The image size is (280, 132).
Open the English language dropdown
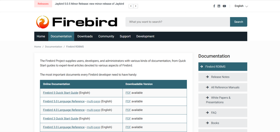pyautogui.click(x=241, y=6)
